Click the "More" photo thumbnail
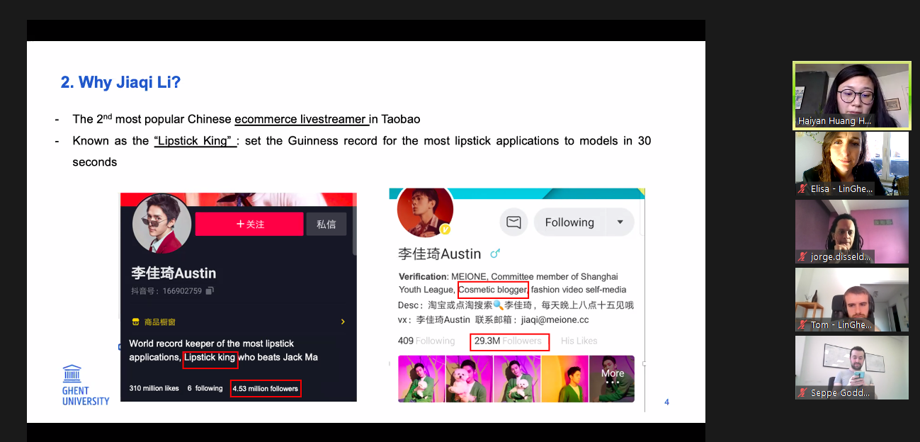The image size is (920, 442). tap(613, 379)
